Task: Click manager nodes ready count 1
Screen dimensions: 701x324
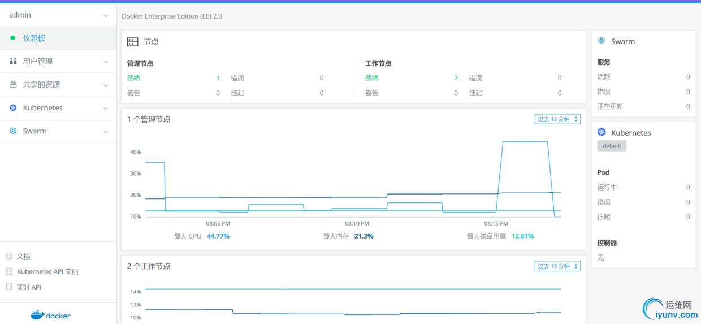Action: 218,78
